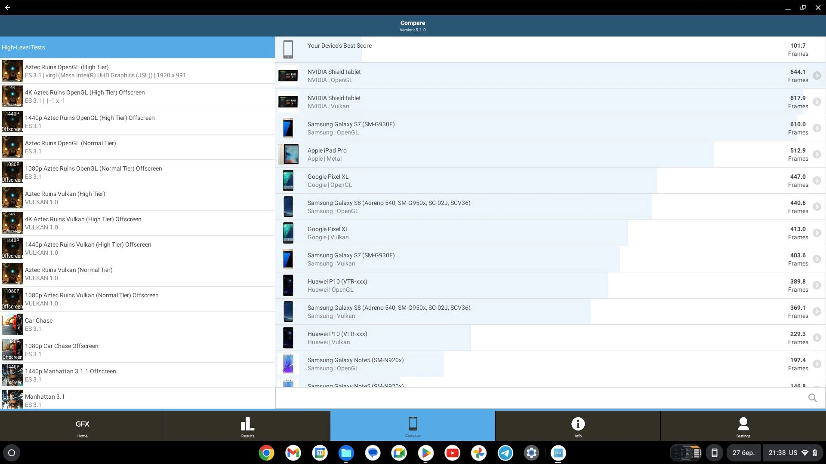The height and width of the screenshot is (464, 826).
Task: Open the date 27 бер. calendar
Action: click(x=743, y=453)
